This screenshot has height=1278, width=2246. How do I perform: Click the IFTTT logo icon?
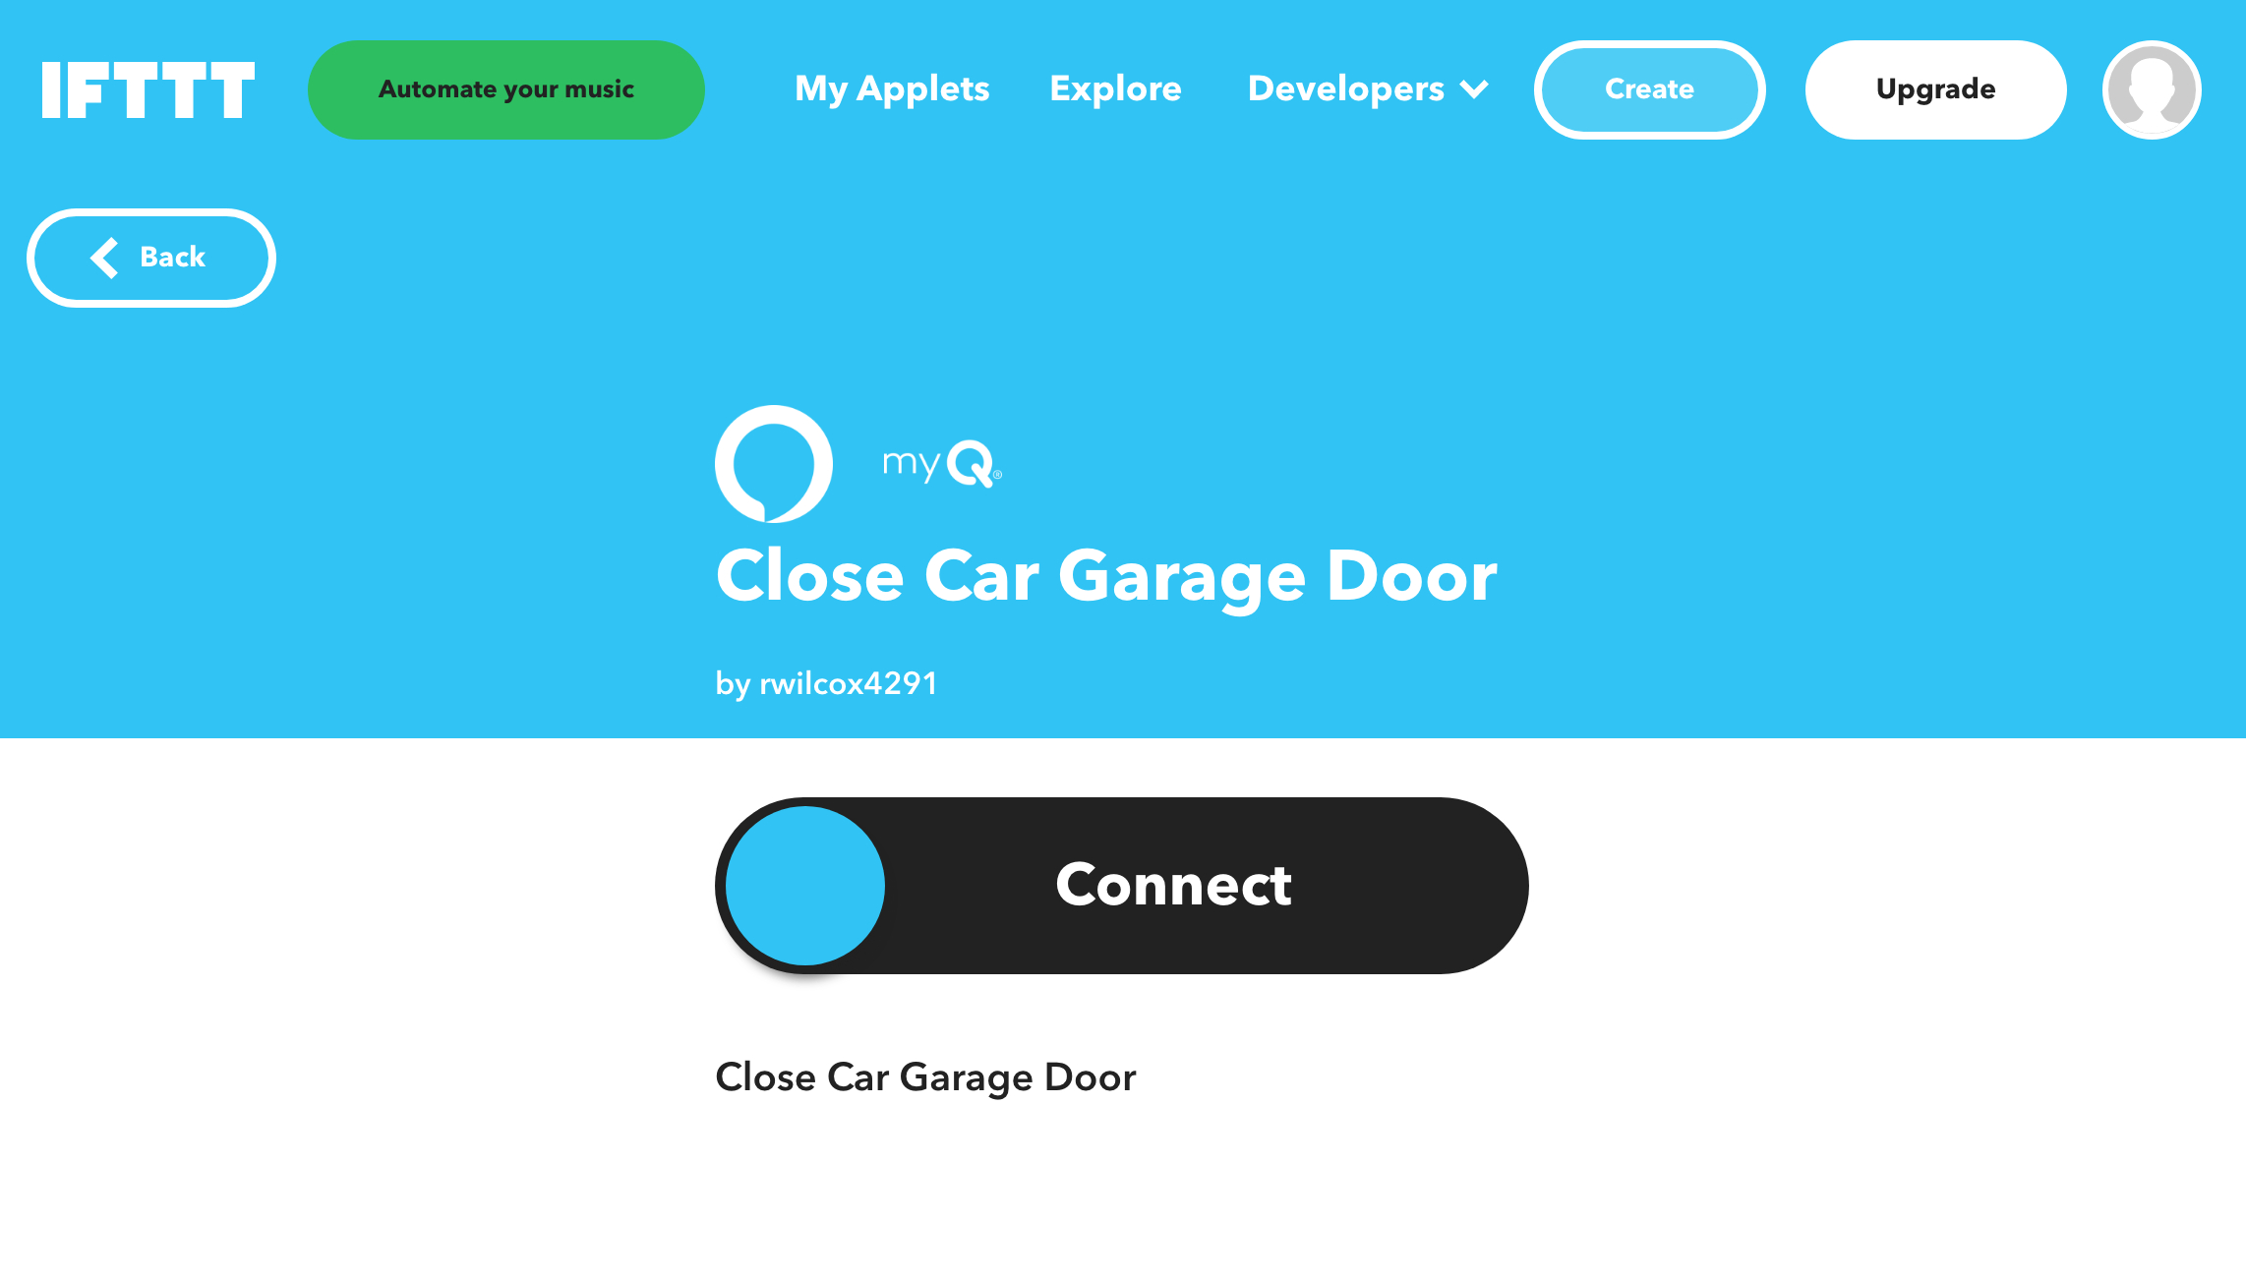coord(148,89)
